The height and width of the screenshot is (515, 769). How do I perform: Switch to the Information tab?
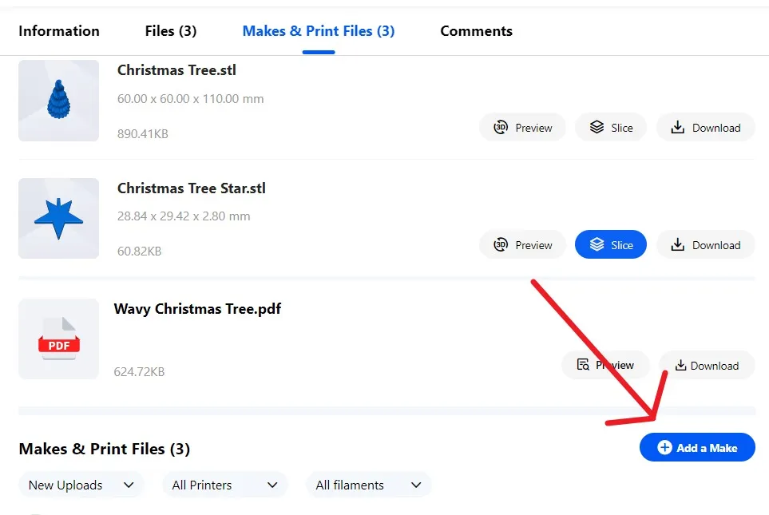[59, 31]
